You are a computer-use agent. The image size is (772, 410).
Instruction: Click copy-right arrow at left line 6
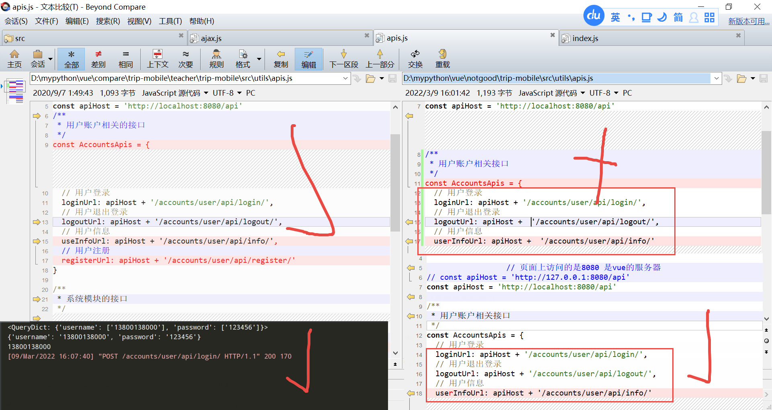(37, 116)
